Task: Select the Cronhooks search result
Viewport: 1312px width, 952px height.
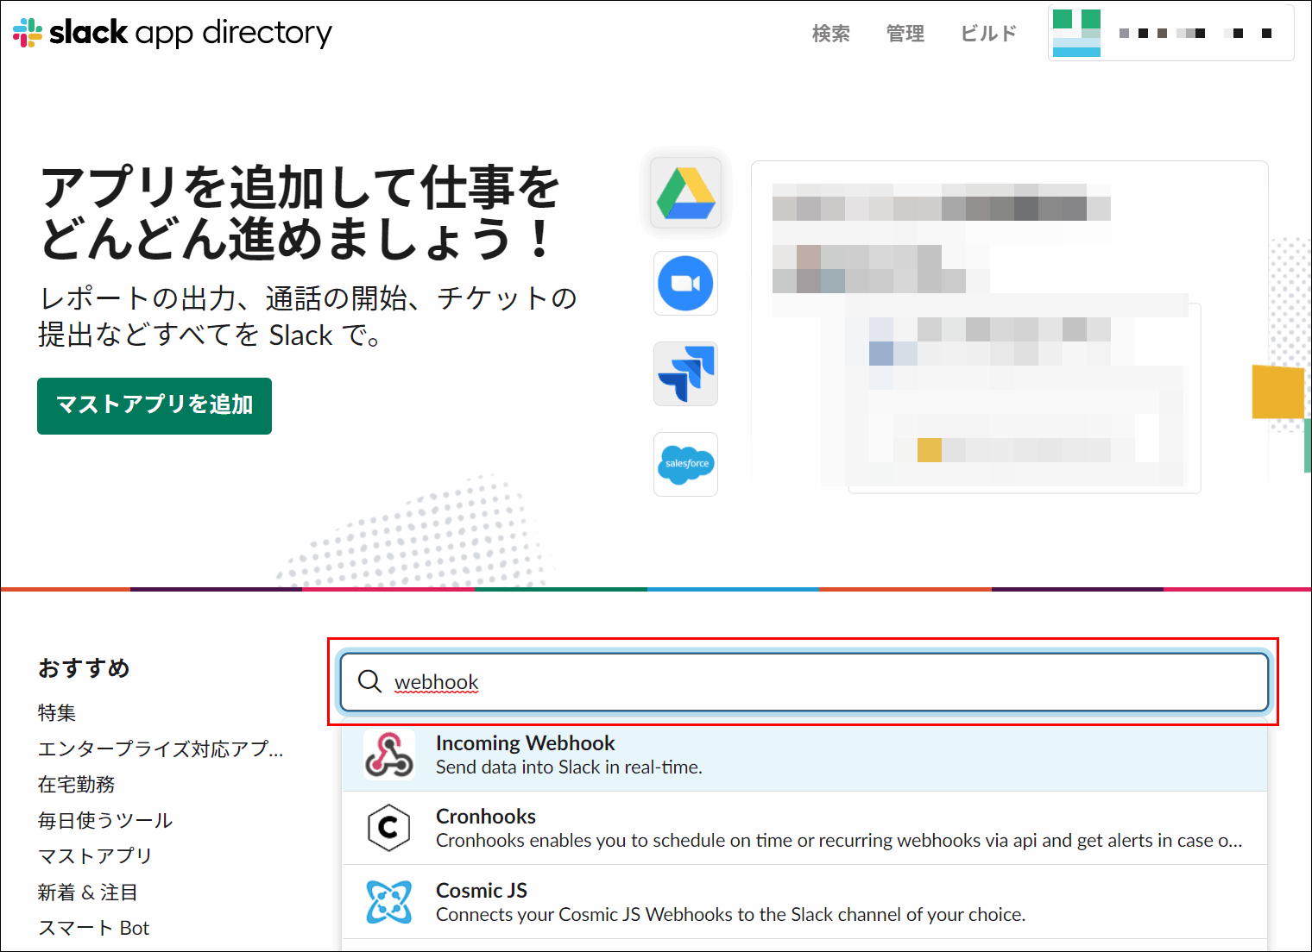Action: point(804,829)
